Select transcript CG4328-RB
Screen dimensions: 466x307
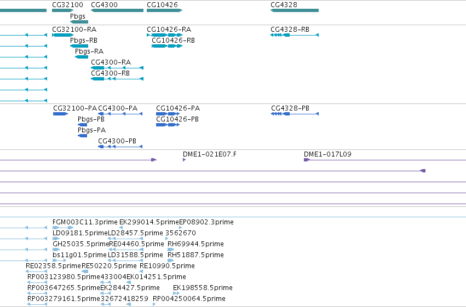point(295,35)
